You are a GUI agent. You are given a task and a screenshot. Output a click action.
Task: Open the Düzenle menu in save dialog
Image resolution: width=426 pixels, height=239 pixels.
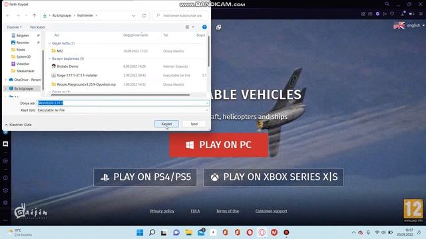click(14, 27)
